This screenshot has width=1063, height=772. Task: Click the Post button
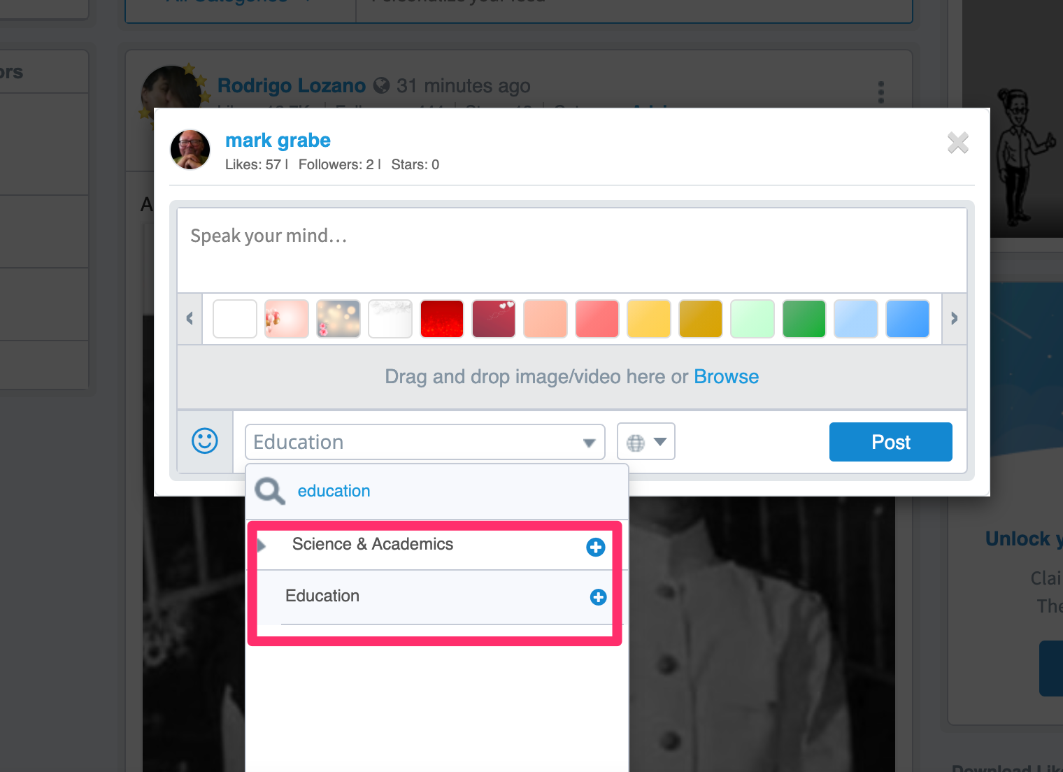(891, 442)
